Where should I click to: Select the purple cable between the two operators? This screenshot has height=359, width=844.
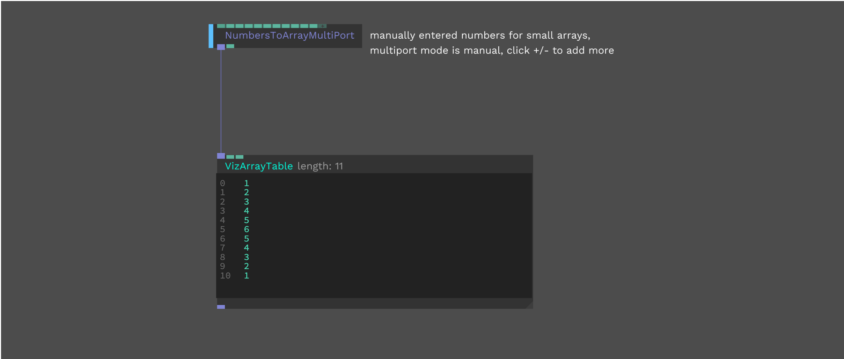(221, 101)
